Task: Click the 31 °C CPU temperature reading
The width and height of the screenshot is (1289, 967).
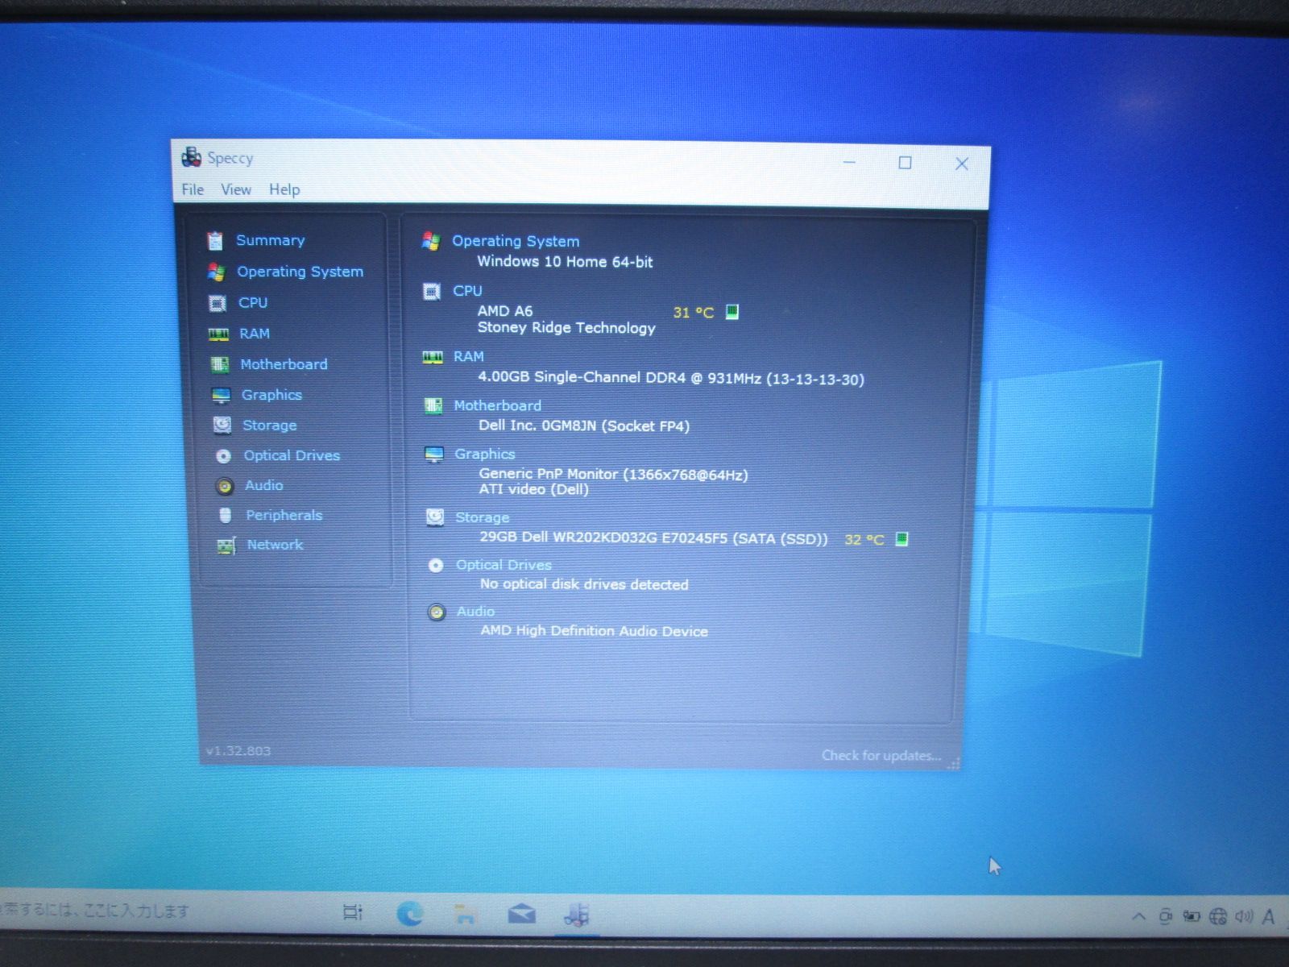Action: tap(694, 313)
